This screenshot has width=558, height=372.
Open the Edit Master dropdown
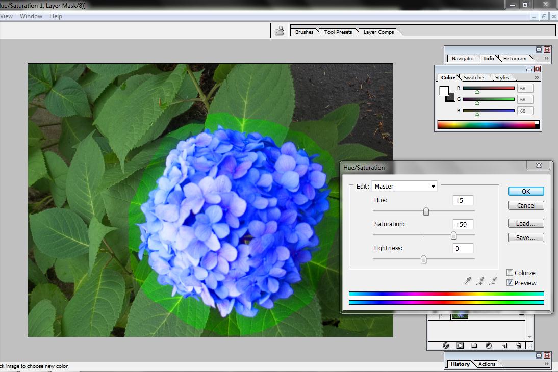404,187
